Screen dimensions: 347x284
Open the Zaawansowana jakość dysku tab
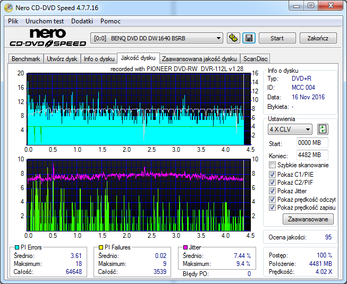pos(199,59)
